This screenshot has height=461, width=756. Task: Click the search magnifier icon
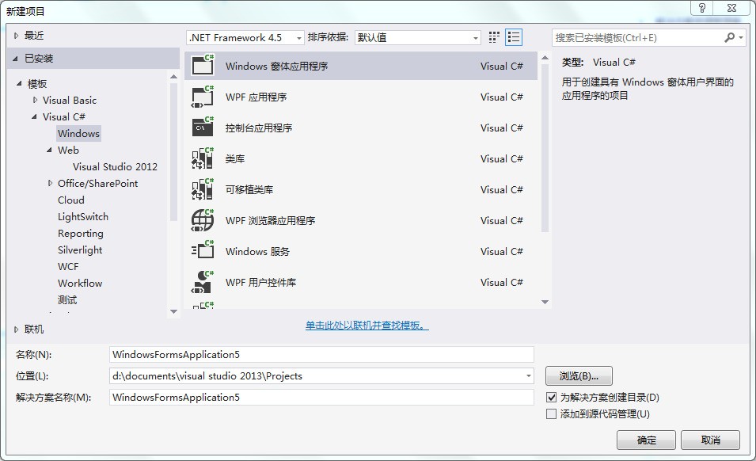click(x=729, y=36)
